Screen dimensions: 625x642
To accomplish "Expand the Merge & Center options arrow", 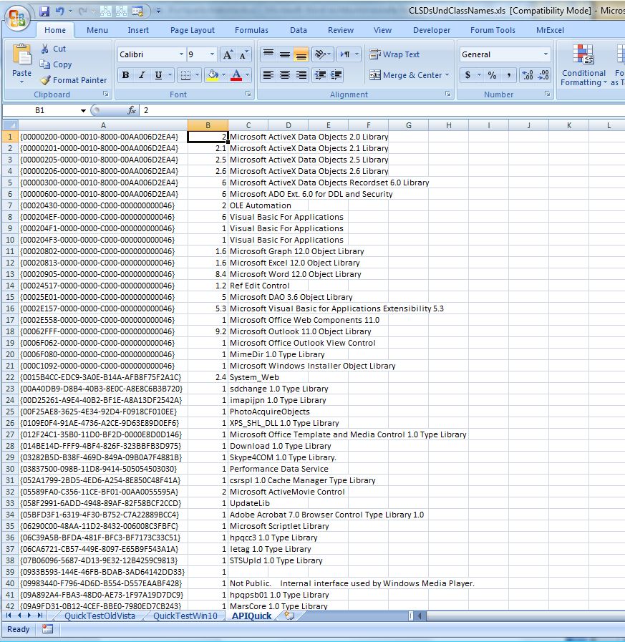I will (447, 75).
